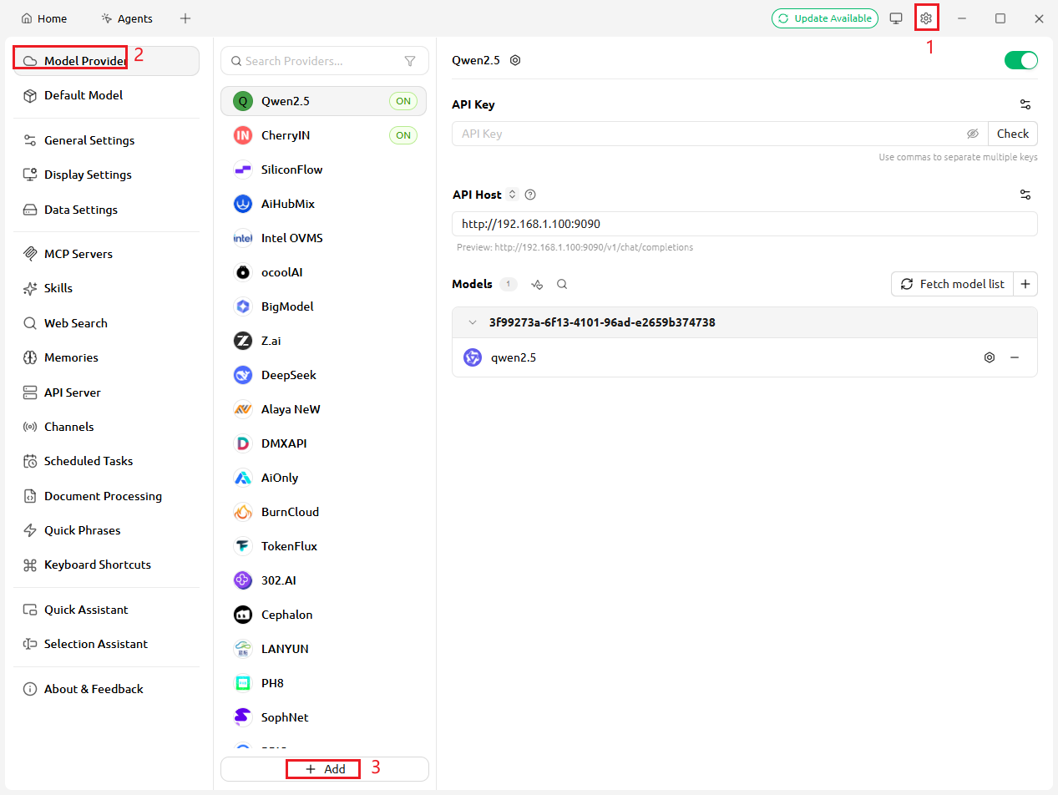Select the SophNet provider row

click(x=324, y=717)
